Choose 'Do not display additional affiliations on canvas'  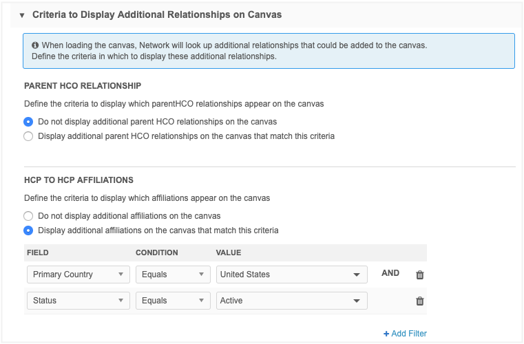[x=28, y=215]
